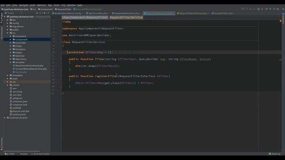
Task: Expand the Component folder
Action: (11, 40)
